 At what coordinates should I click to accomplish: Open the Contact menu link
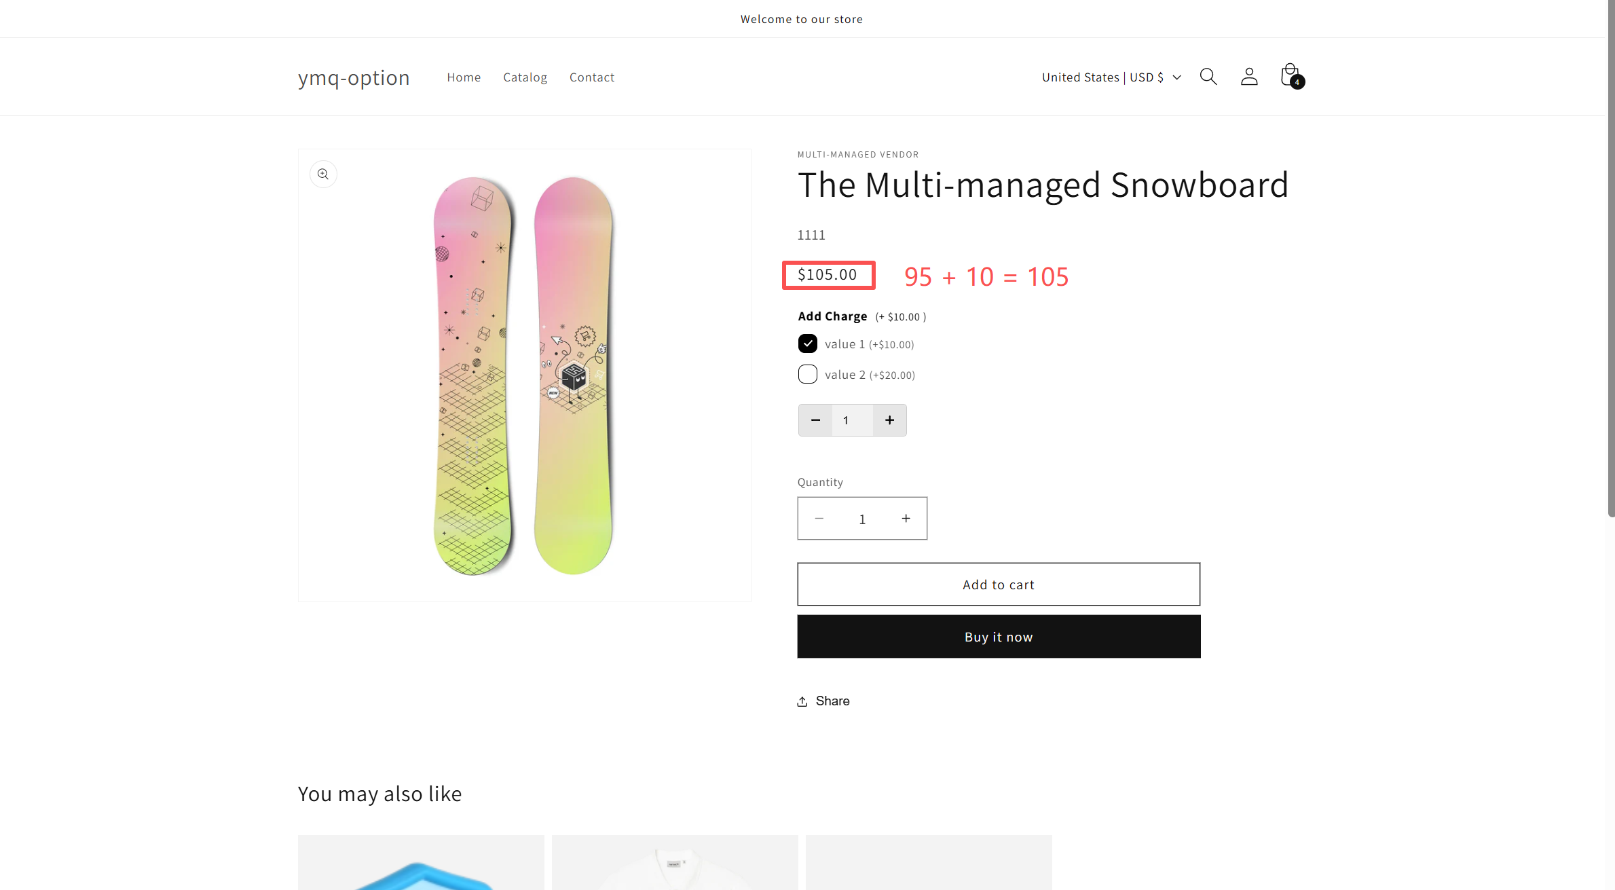click(x=591, y=77)
